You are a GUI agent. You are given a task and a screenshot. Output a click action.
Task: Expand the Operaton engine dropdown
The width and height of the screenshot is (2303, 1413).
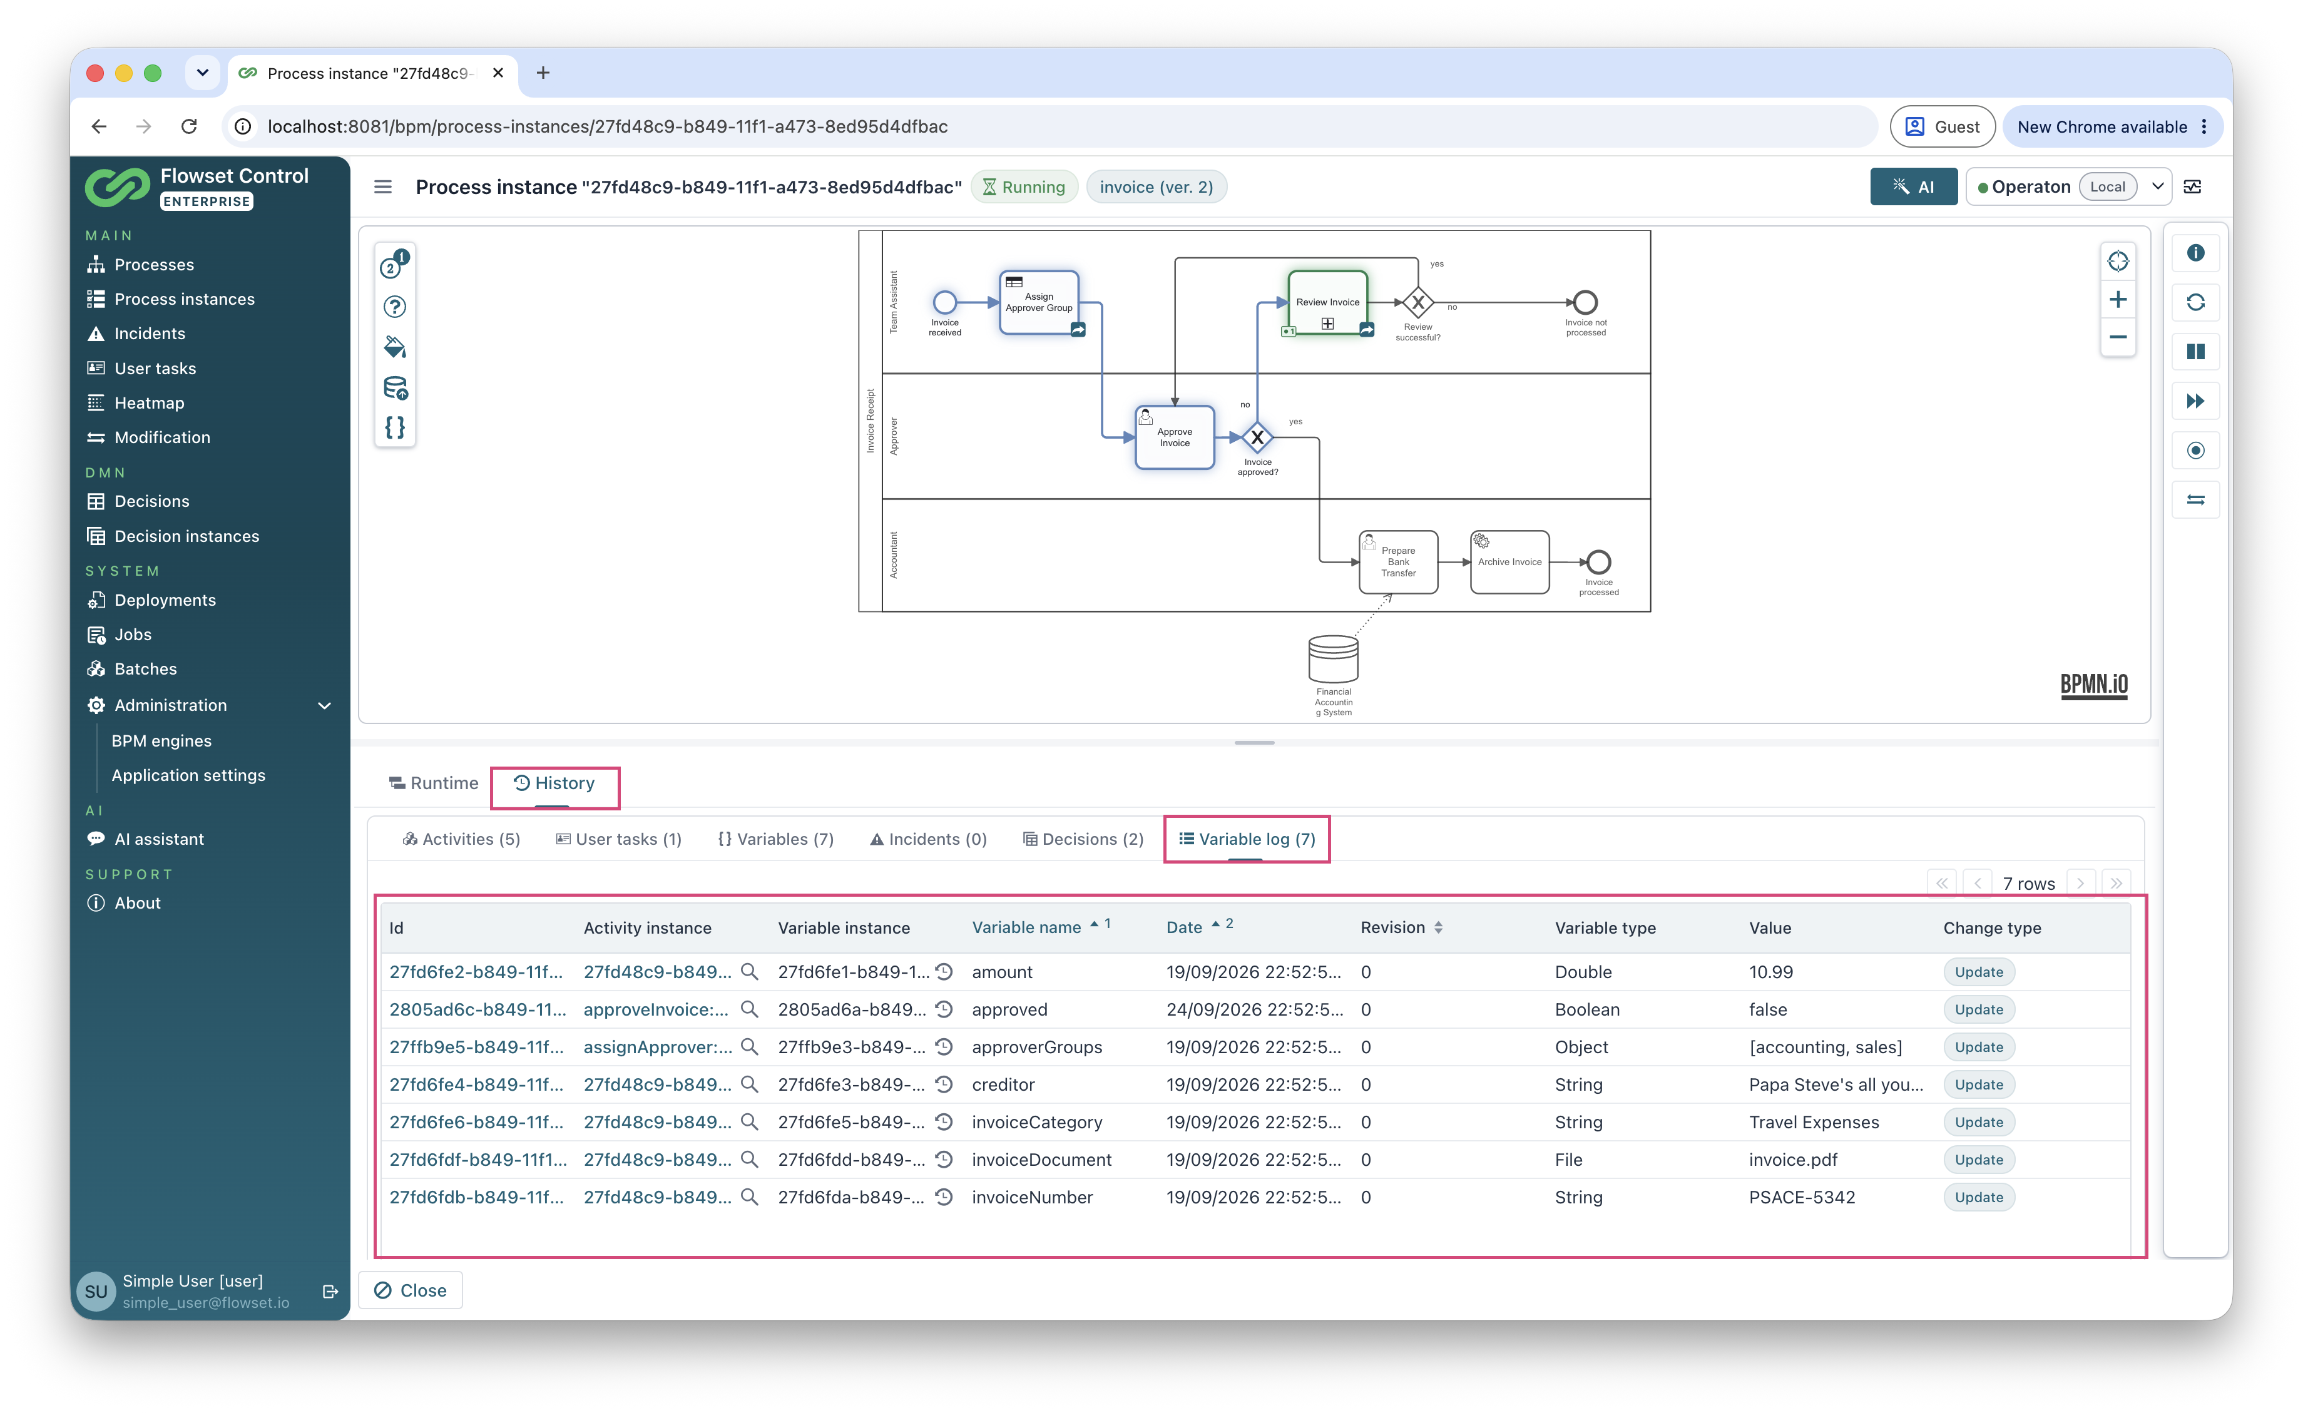[x=2157, y=187]
